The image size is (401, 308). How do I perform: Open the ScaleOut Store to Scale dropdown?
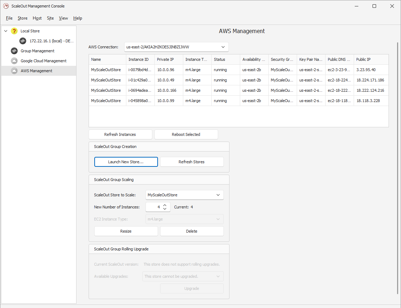tap(184, 195)
